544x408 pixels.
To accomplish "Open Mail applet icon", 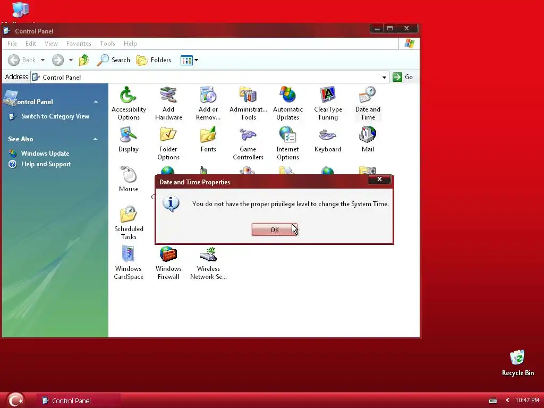I will [368, 140].
